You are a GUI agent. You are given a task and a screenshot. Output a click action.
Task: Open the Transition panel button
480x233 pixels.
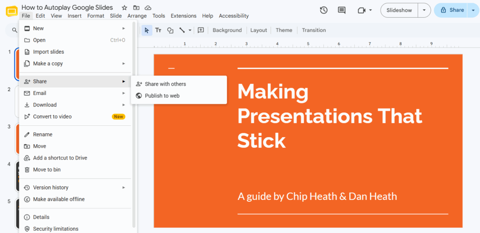314,30
